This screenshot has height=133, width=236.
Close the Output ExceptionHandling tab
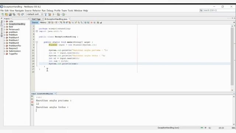click(x=55, y=93)
